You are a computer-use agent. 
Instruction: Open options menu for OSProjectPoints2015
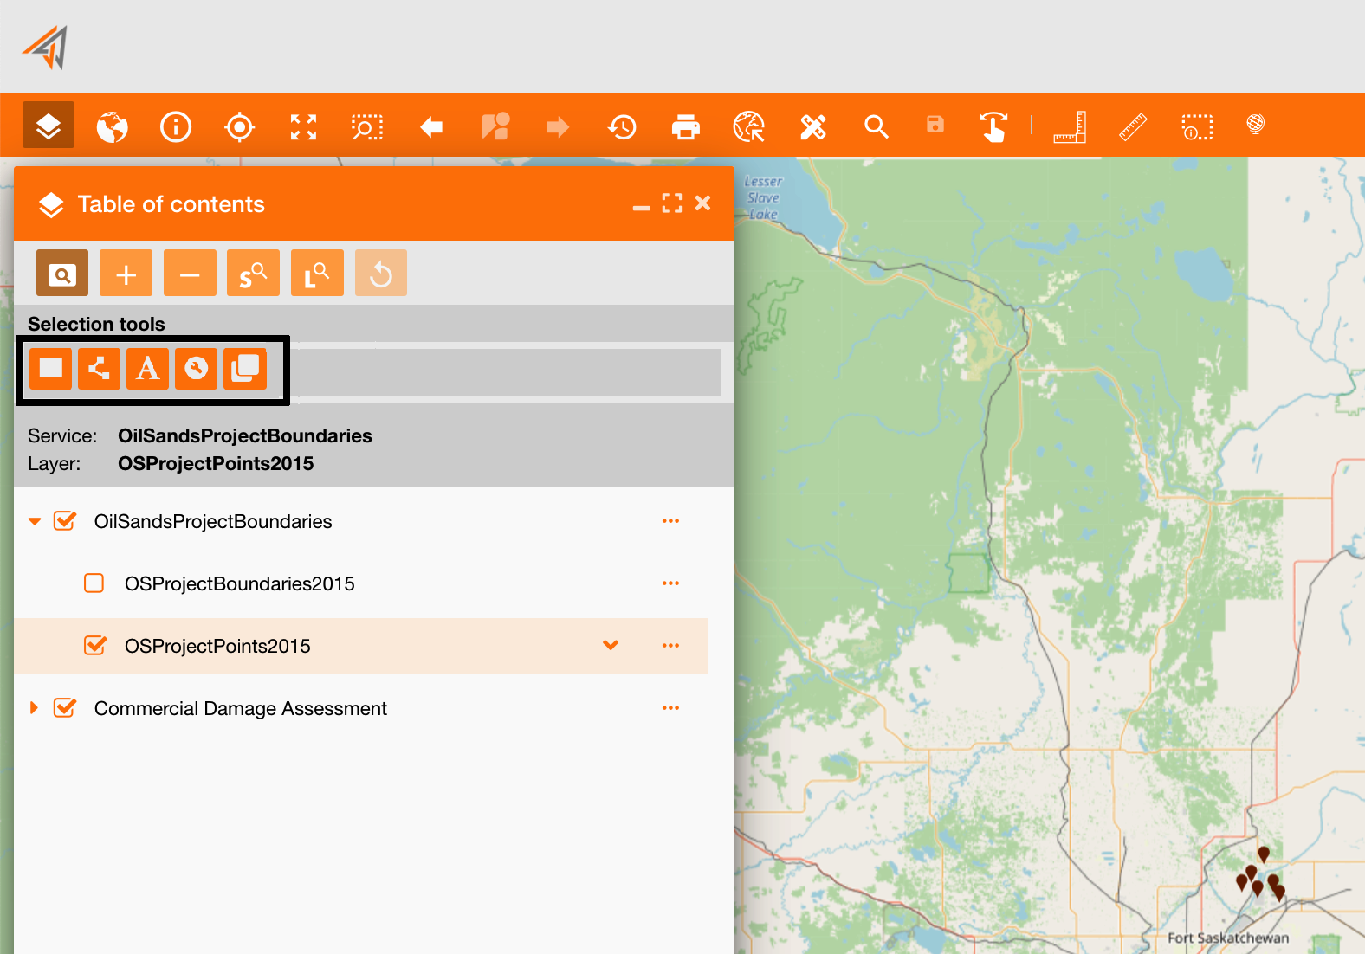(x=670, y=646)
